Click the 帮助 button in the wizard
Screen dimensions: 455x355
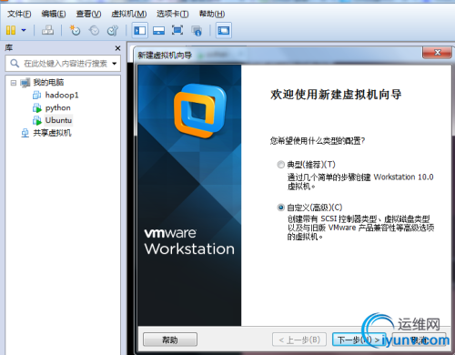coord(170,340)
